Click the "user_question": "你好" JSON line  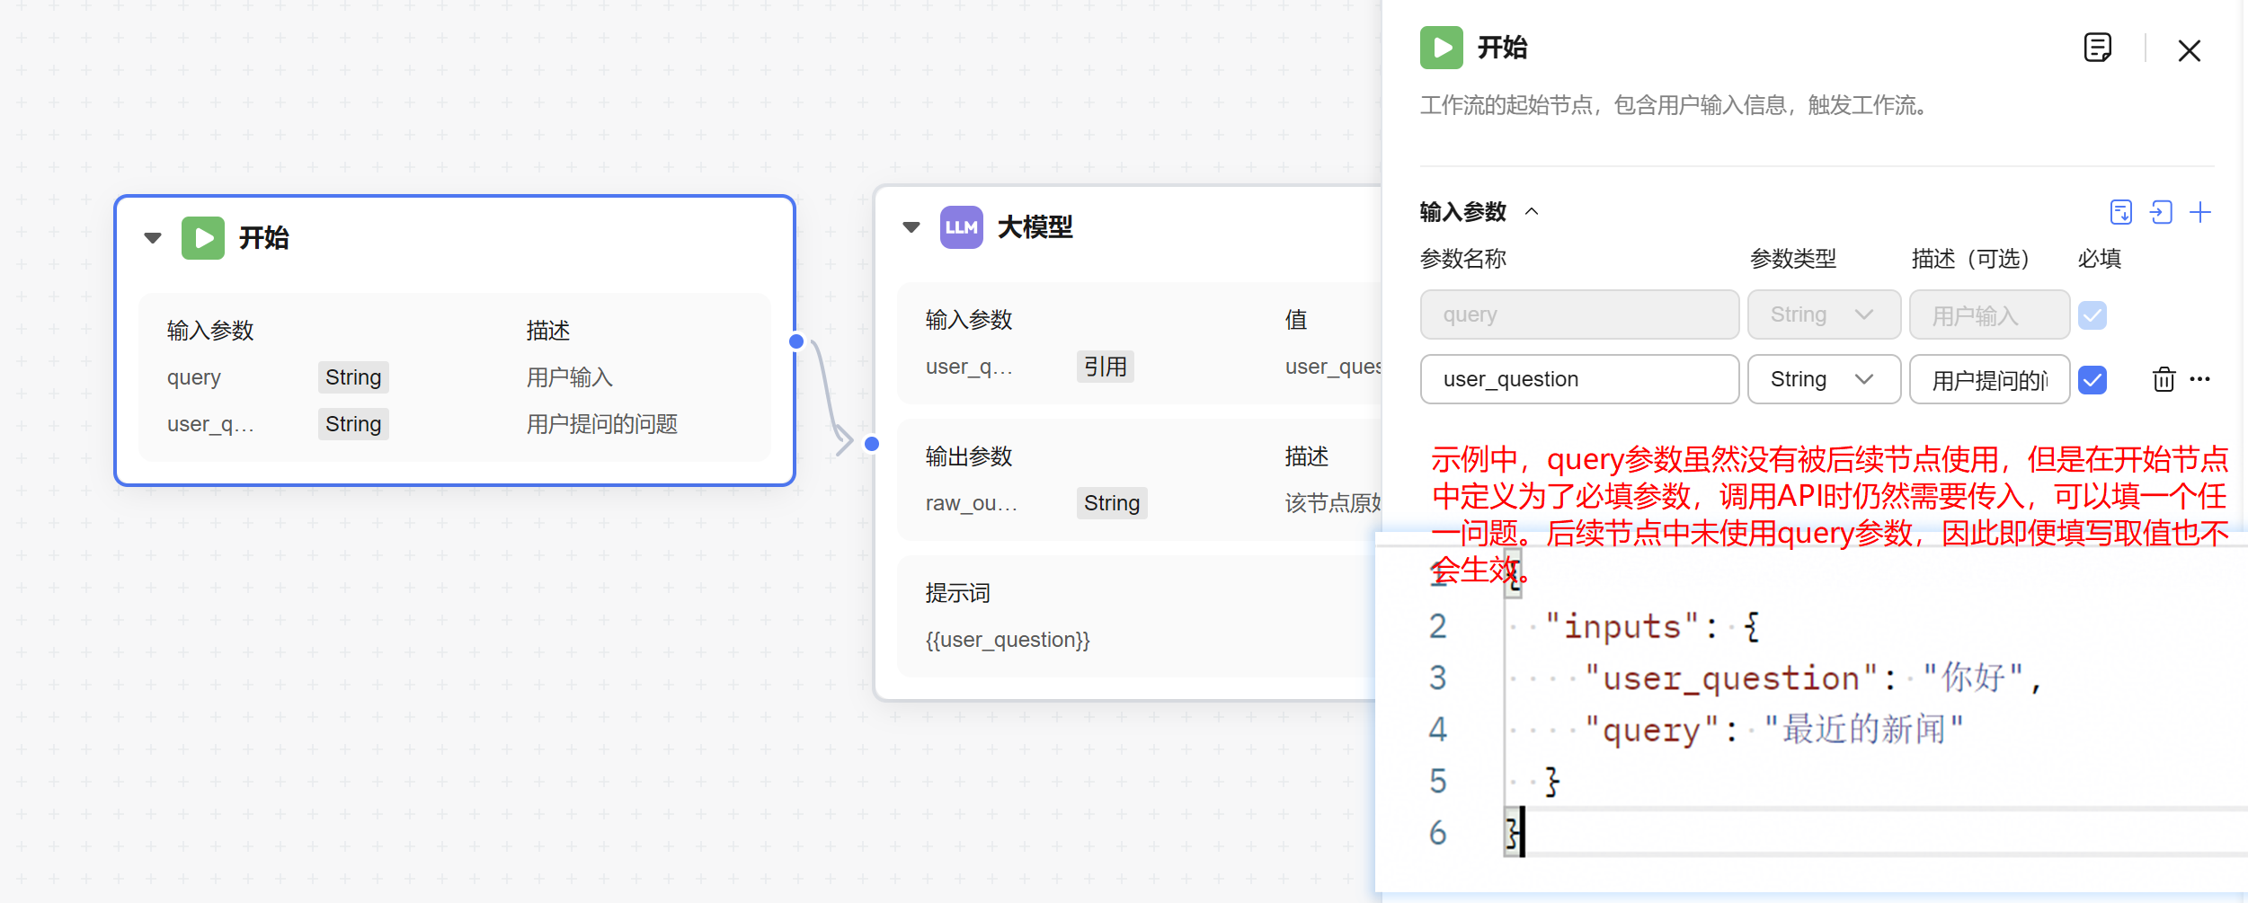tap(1813, 677)
